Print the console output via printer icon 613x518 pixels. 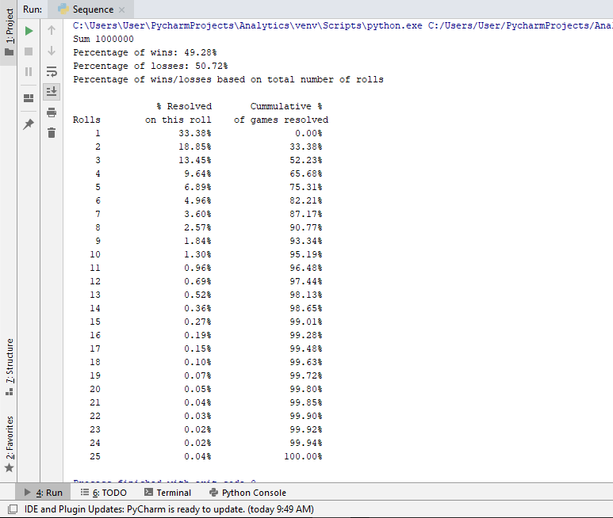52,112
